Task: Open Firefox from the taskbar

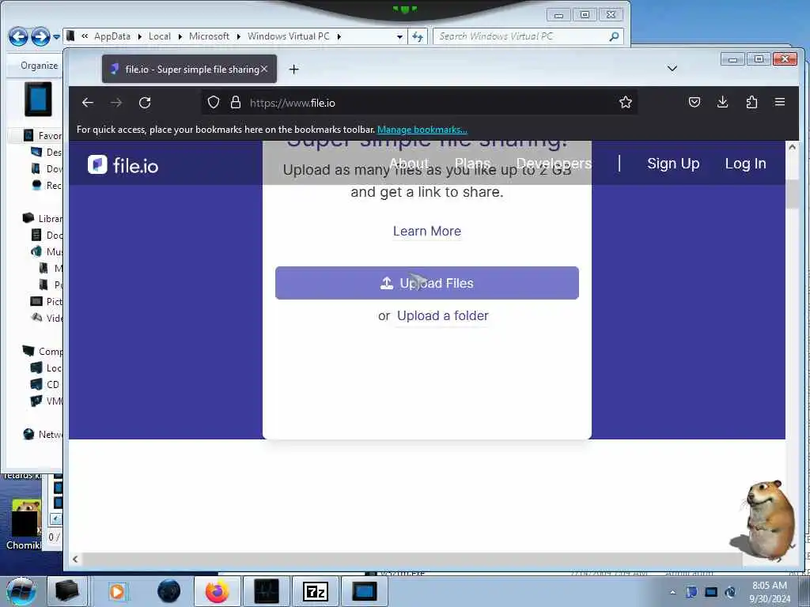Action: [x=218, y=591]
